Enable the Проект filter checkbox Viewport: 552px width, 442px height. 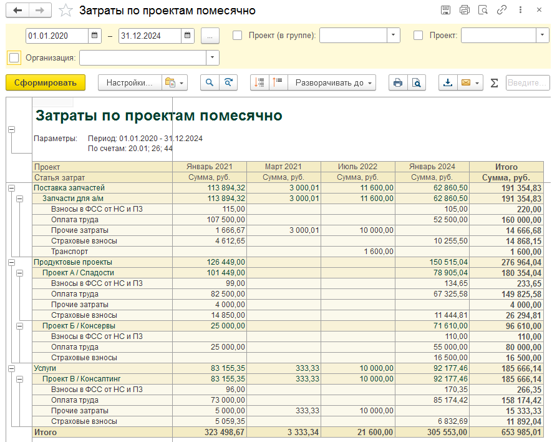pos(419,35)
